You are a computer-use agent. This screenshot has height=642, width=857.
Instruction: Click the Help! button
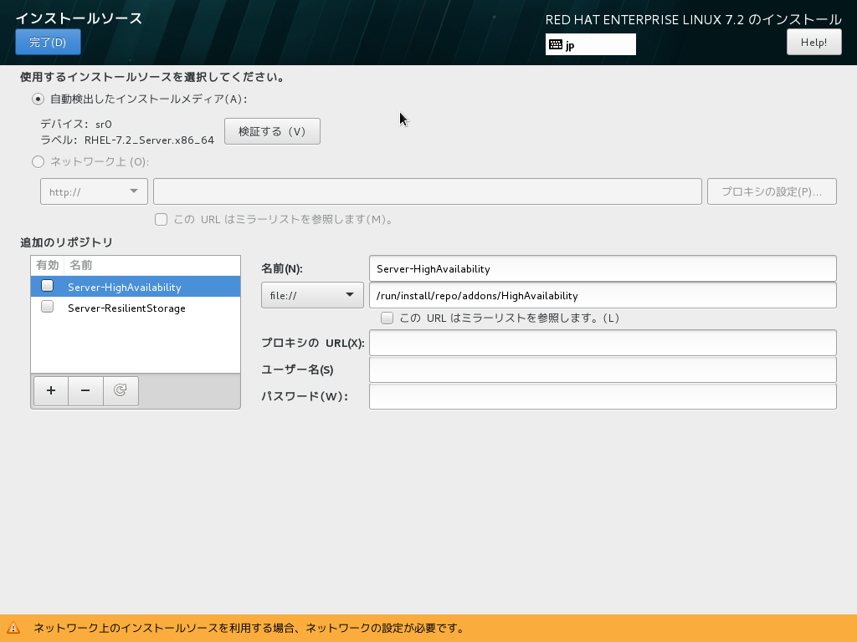click(x=813, y=42)
